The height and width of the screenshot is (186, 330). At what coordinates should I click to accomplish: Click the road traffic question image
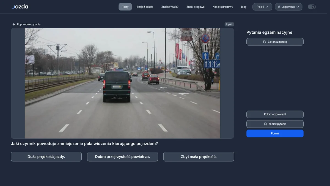click(122, 83)
